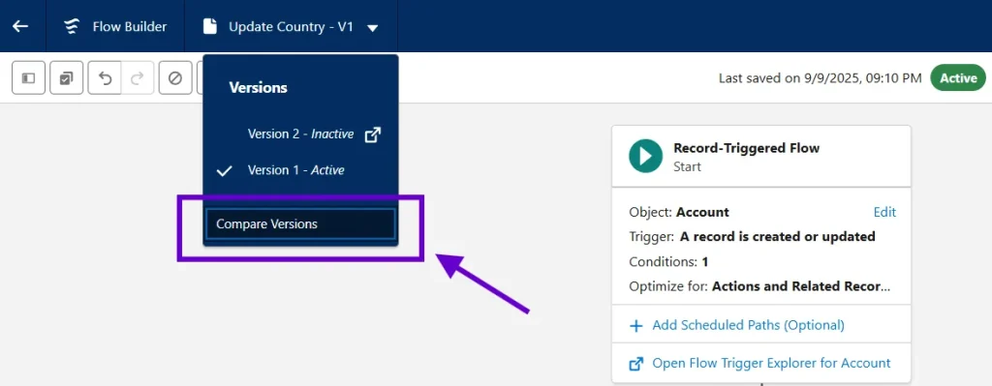
Task: Click the A record is created or updated text
Action: [778, 237]
